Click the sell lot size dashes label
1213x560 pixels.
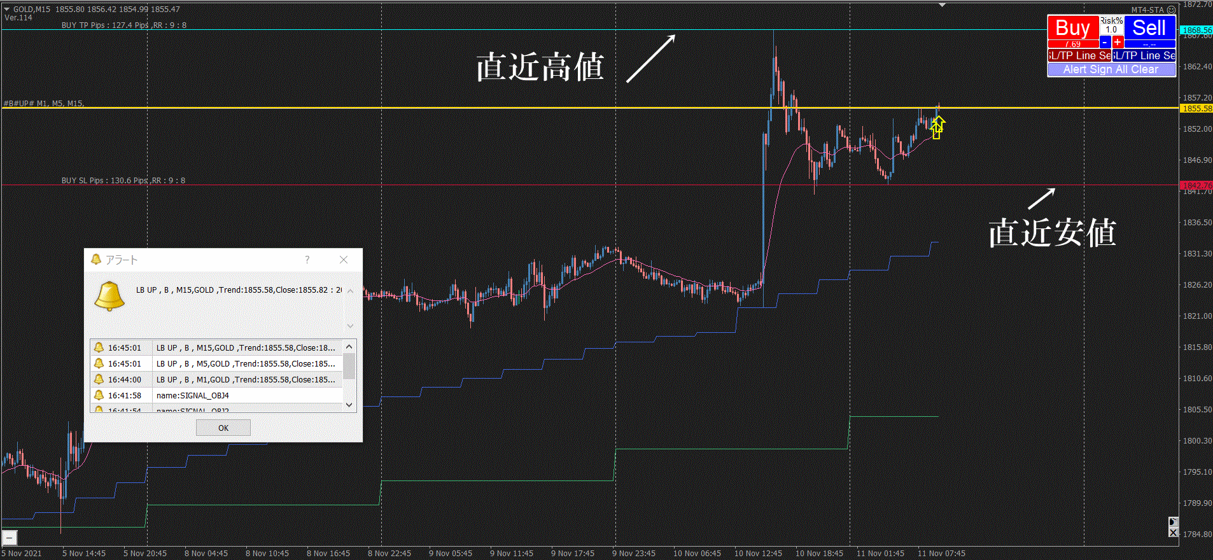coord(1149,44)
